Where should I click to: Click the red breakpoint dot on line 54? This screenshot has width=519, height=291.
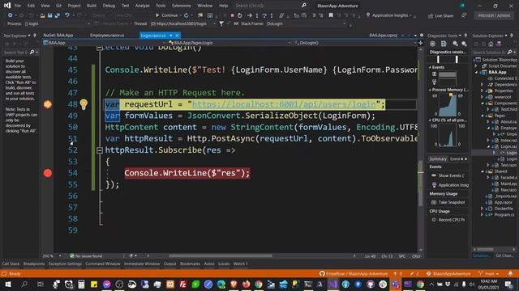coord(48,173)
